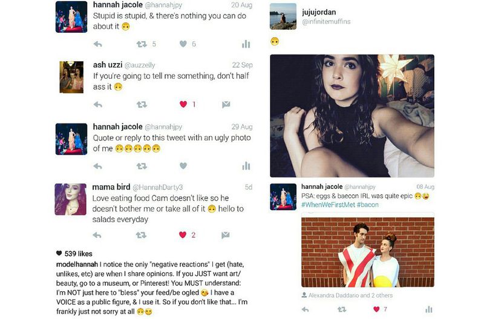The image size is (484, 319).
Task: Share mama bird's tweet via message icon
Action: click(225, 235)
